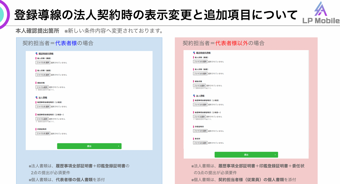This screenshot has width=340, height=184.
Task: Choose file for 個人書類（表面） in the right form
Action: coord(200,62)
